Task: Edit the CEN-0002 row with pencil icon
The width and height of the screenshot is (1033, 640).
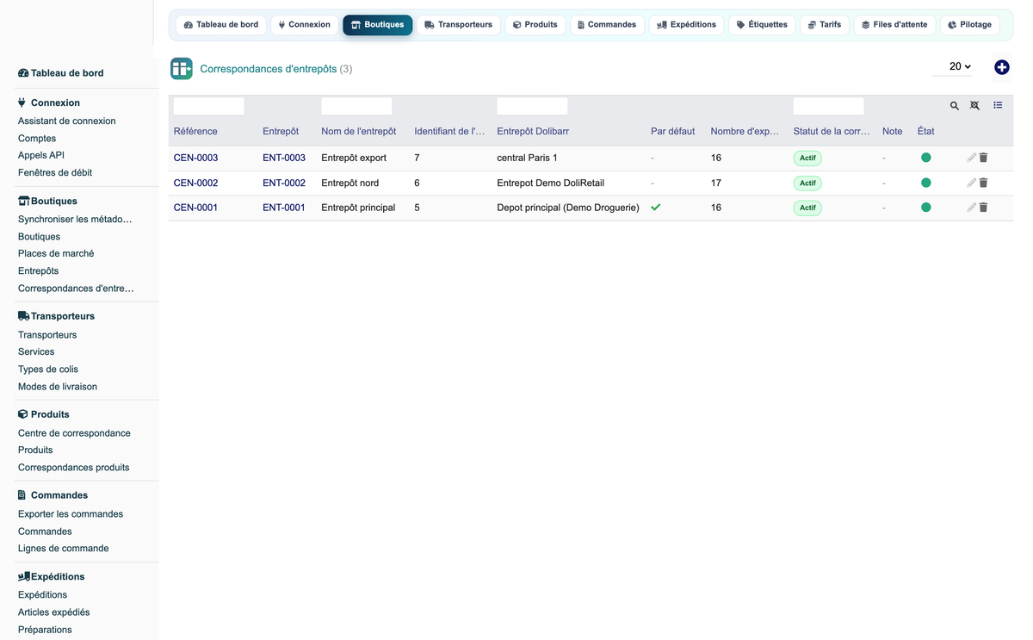Action: pyautogui.click(x=971, y=183)
